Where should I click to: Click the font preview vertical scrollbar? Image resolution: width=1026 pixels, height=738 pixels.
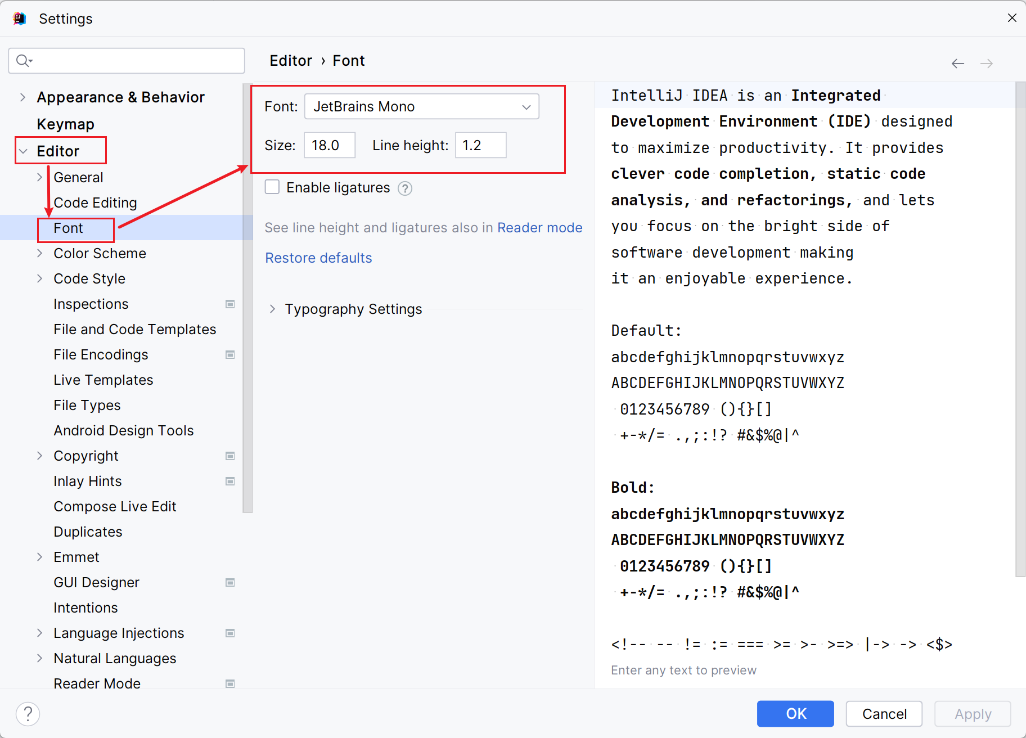pyautogui.click(x=1020, y=329)
